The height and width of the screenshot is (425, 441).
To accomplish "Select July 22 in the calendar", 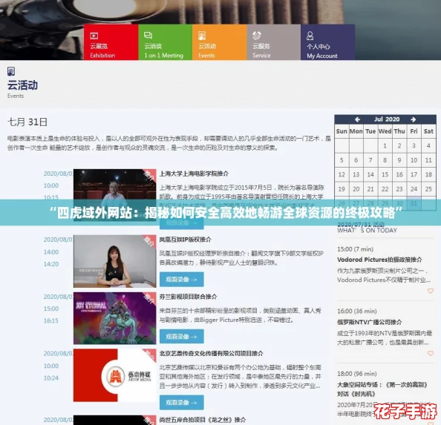I will coord(385,189).
